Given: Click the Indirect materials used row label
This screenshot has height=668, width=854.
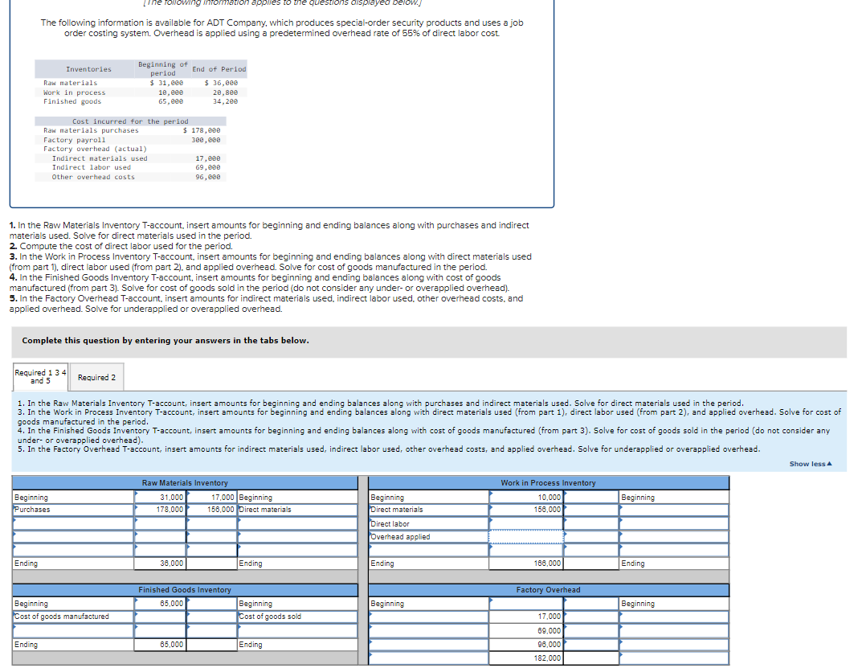Looking at the screenshot, I should (x=100, y=158).
